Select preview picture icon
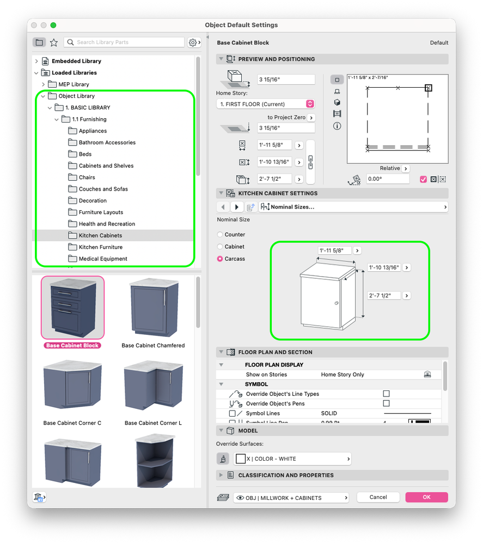 pos(337,113)
